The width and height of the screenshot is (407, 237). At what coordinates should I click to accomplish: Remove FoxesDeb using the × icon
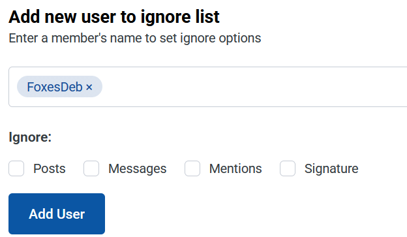(x=89, y=87)
